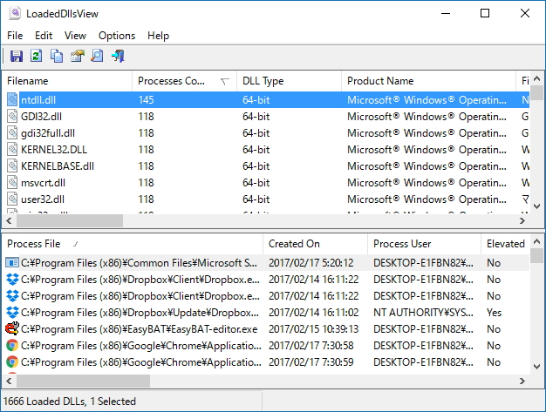Click the Exit door toolbar icon
This screenshot has width=546, height=412.
point(117,57)
